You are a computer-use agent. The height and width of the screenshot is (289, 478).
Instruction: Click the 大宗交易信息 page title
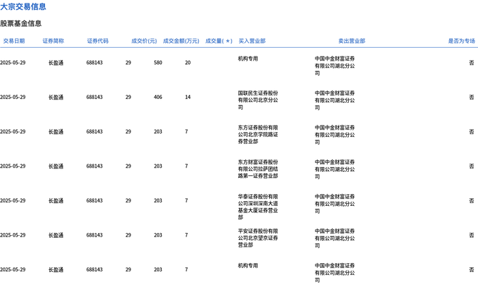(x=23, y=7)
